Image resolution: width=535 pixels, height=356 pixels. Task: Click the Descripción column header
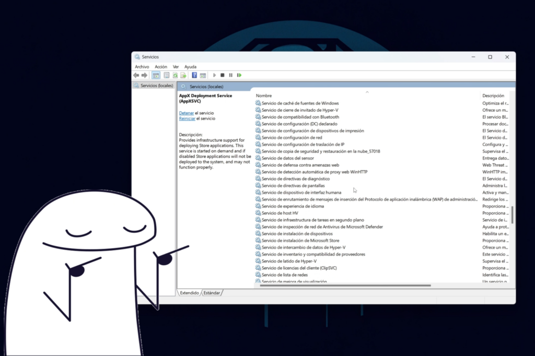(x=493, y=96)
